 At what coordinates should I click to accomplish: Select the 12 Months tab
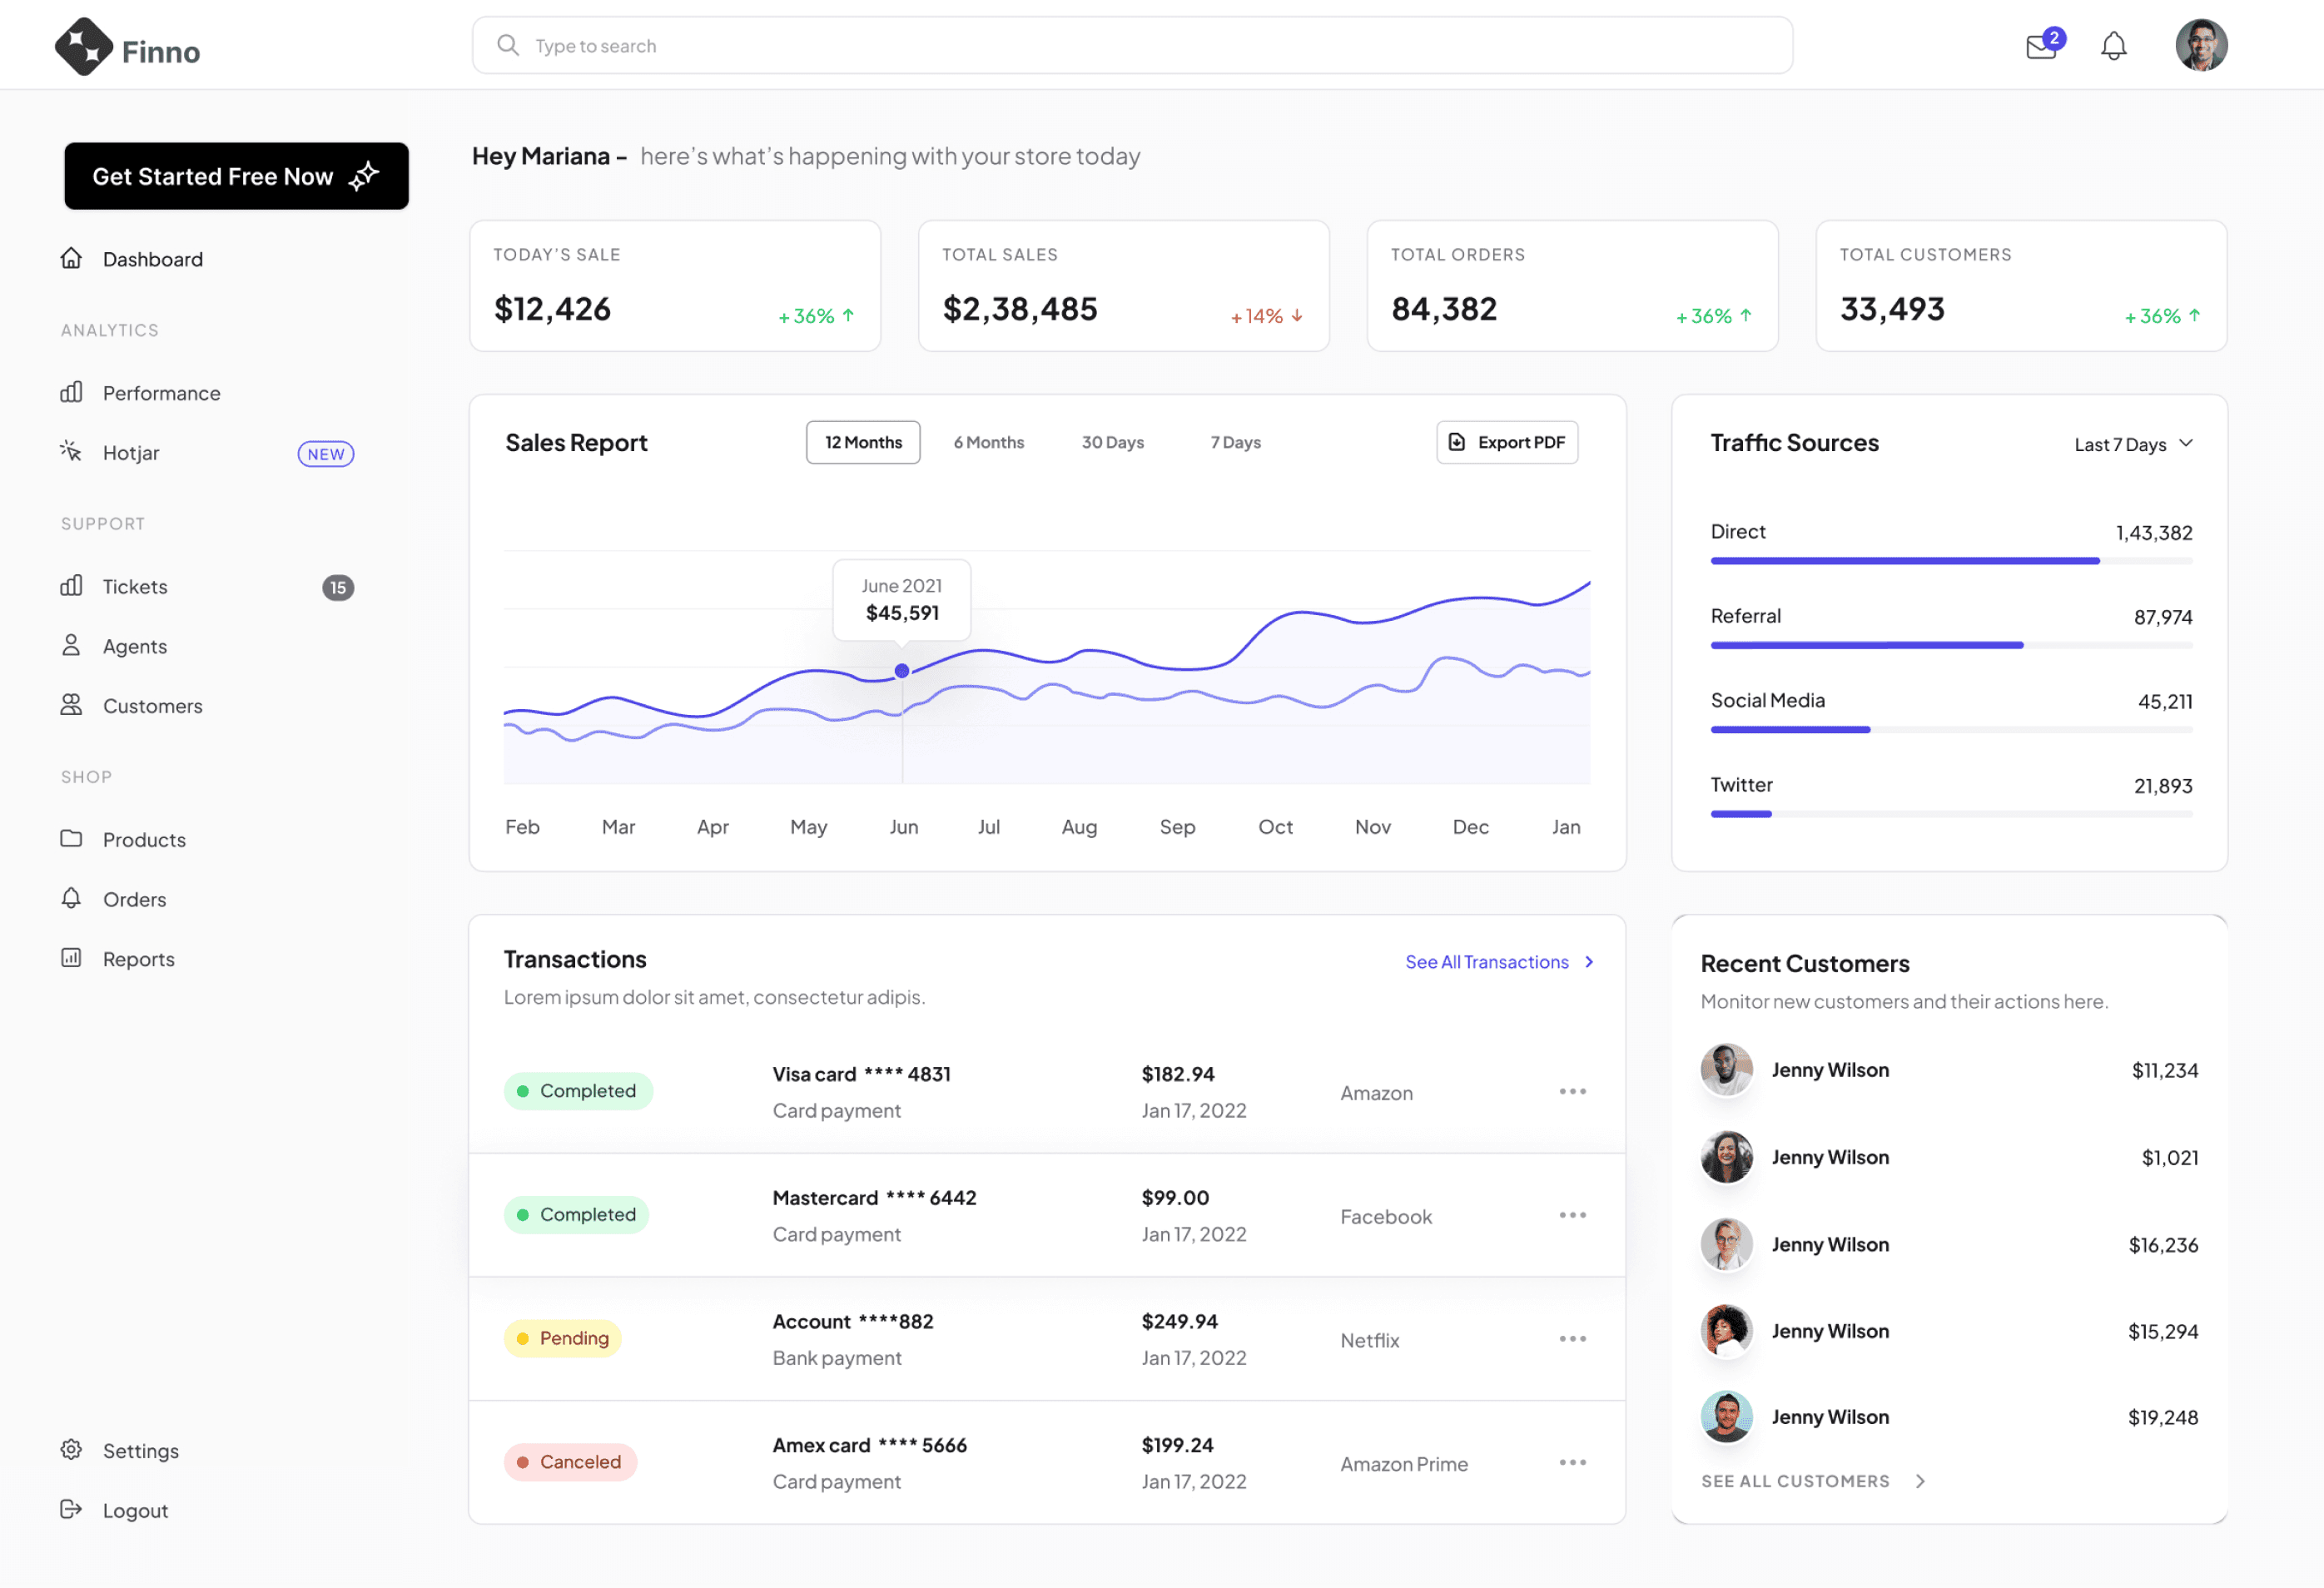point(863,442)
